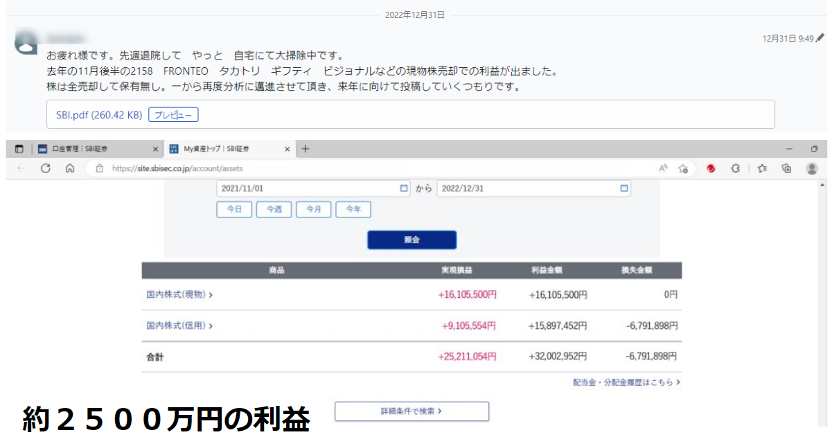Image resolution: width=832 pixels, height=446 pixels.
Task: Click the +15,897,452円 value
Action: click(x=558, y=325)
